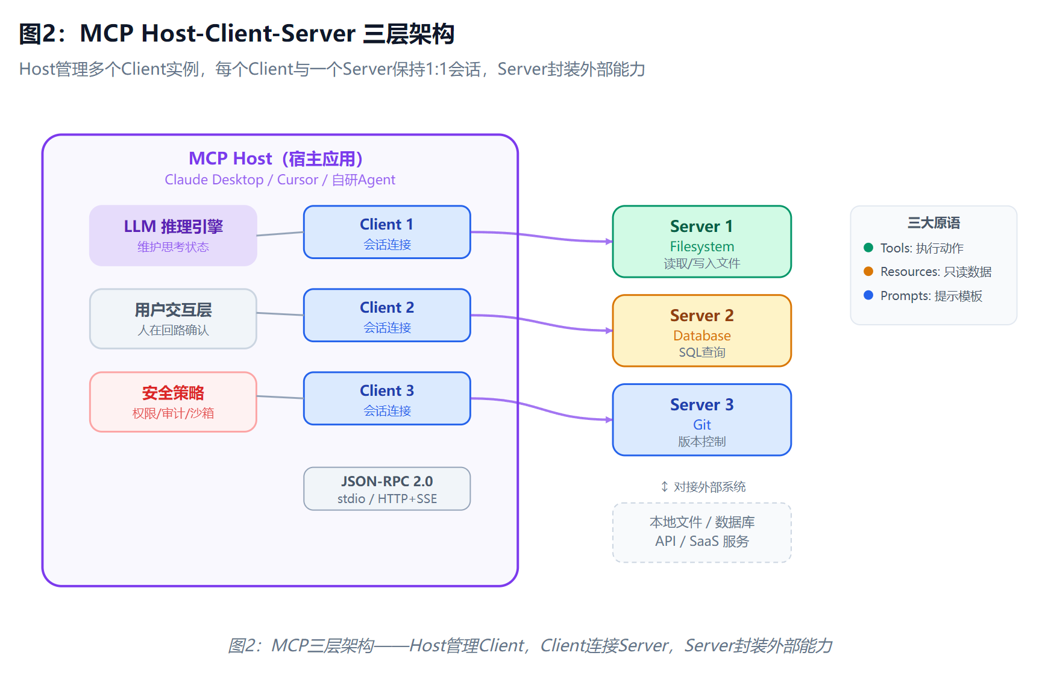Click the 版本控制 text
Screen dimensions: 1051x676
coord(702,442)
